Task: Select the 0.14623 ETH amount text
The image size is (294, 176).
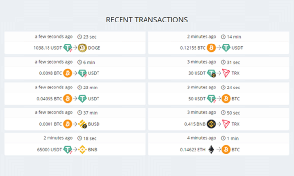Action: [193, 150]
